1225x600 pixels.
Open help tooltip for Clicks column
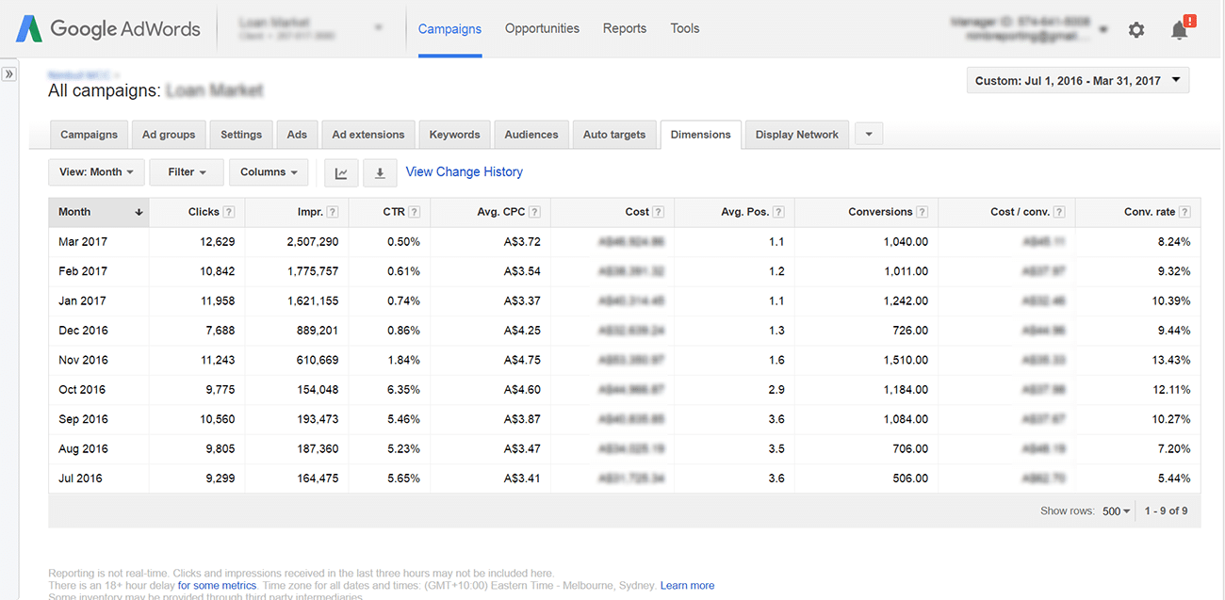[229, 212]
